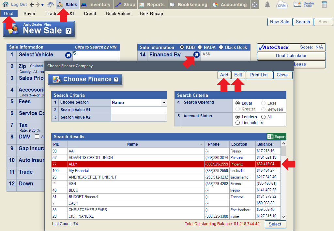Screen dimensions: 334x231
Task: Select the CIG FINANCIAL row
Action: pos(166,216)
